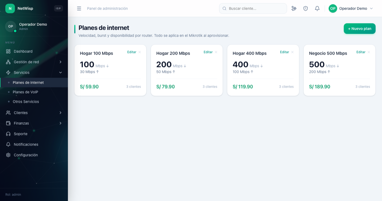Click the Gestión de red network icon
The image size is (382, 201).
[8, 62]
